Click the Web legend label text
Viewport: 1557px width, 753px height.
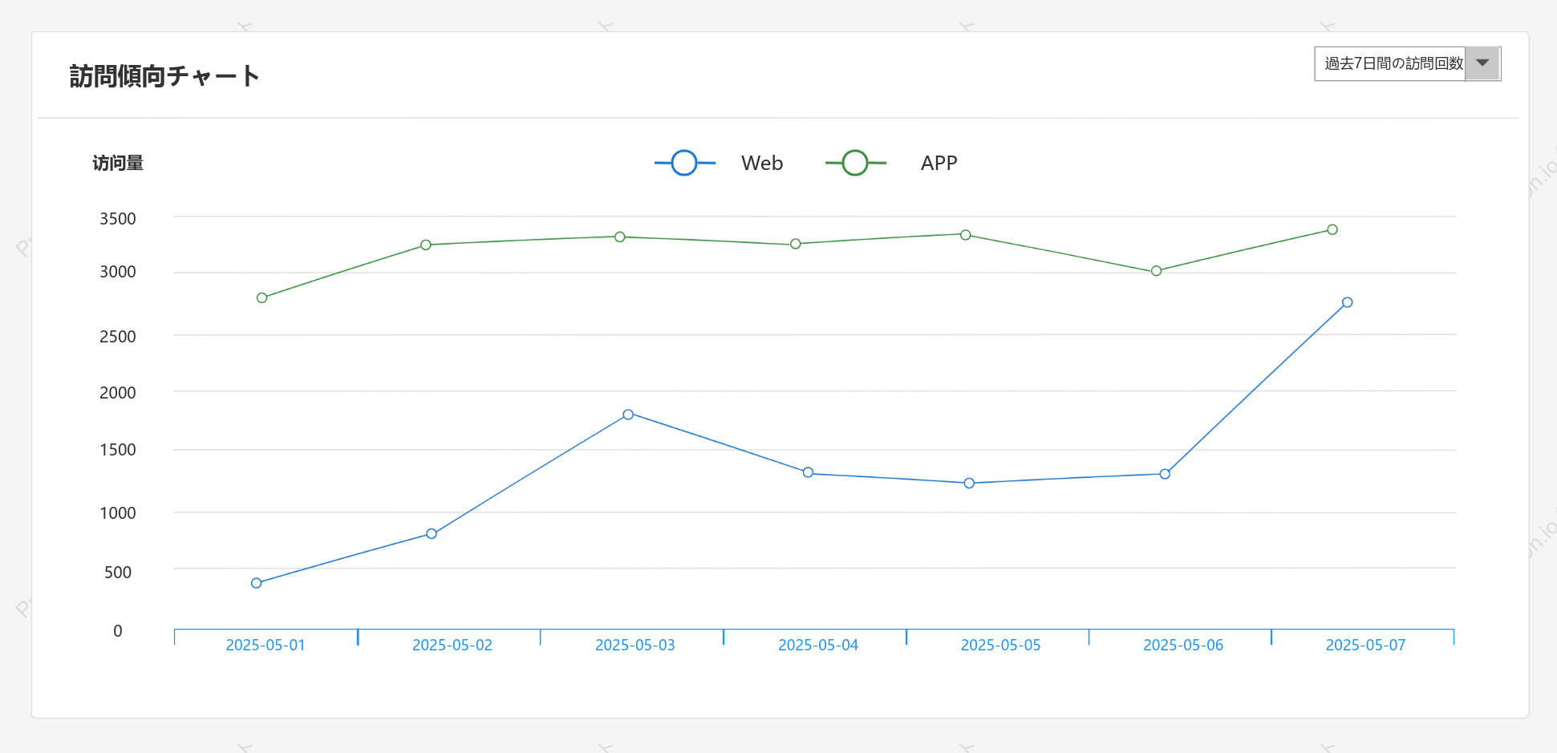tap(762, 163)
